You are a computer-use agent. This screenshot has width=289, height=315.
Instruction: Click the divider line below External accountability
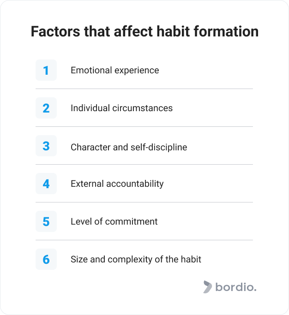point(144,202)
